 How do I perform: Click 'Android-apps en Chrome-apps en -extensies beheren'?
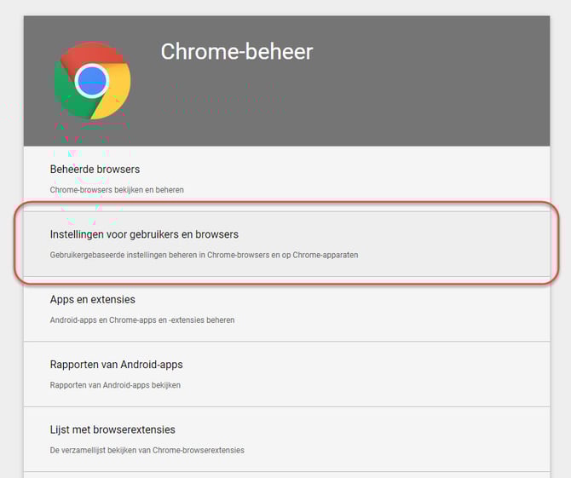pos(141,320)
